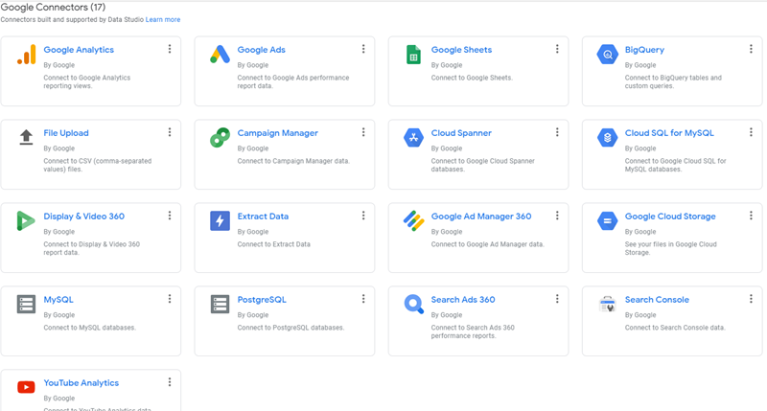Open the MySQL card three-dot menu
Viewport: 767px width, 411px height.
click(170, 299)
